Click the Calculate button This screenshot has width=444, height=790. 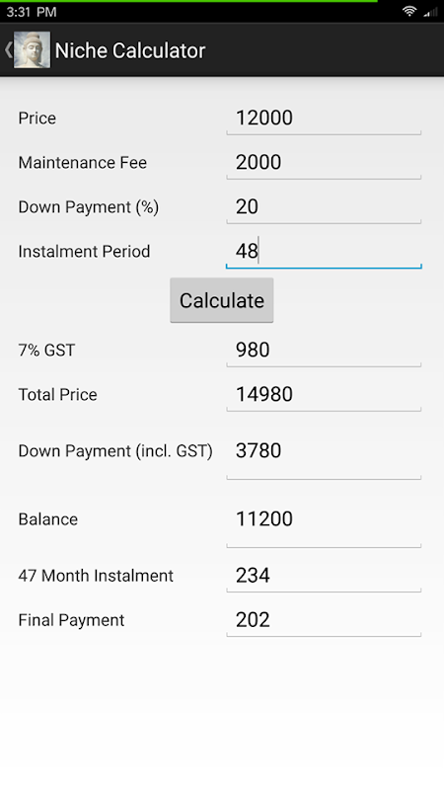point(221,300)
